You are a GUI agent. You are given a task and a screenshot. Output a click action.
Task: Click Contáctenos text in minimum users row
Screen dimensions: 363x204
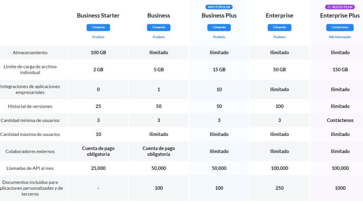(x=340, y=120)
